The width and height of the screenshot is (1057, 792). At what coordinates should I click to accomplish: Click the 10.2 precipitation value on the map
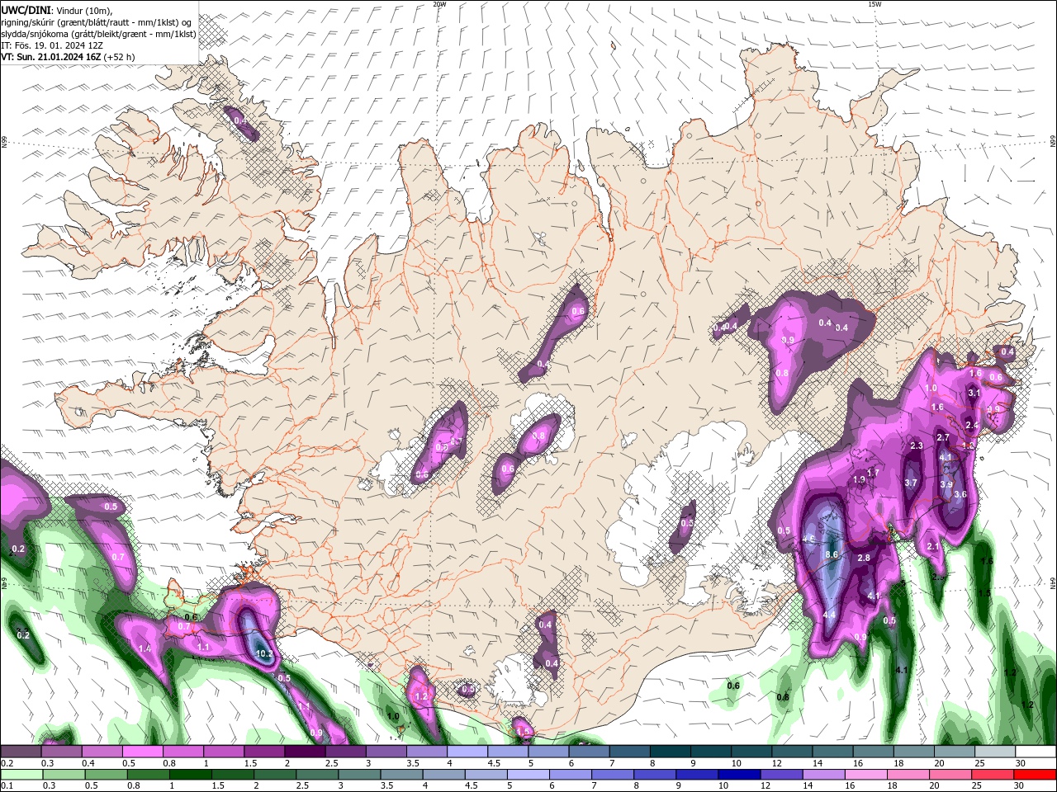click(x=264, y=653)
